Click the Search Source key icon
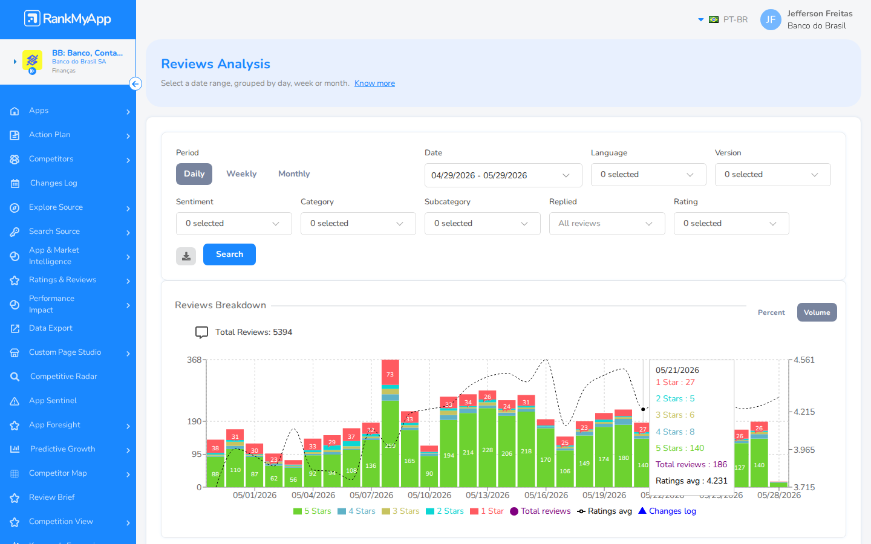Image resolution: width=871 pixels, height=544 pixels. point(15,232)
